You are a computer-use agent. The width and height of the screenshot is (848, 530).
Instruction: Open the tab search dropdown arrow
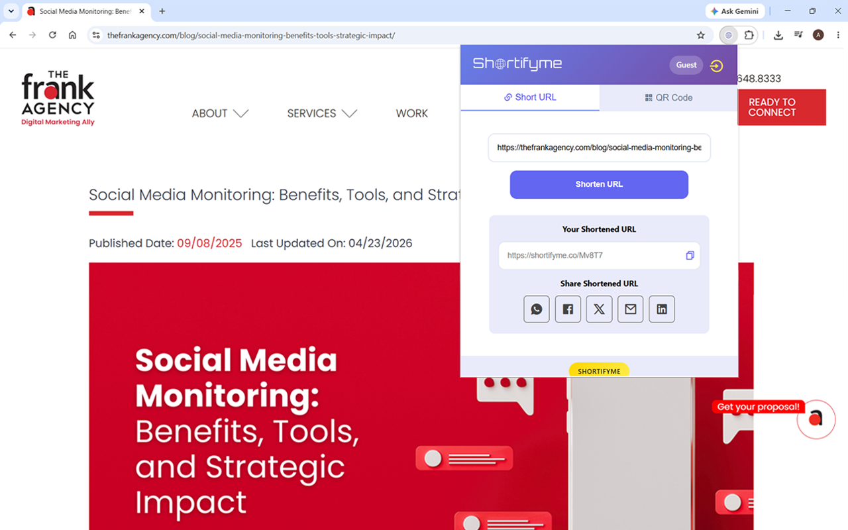pyautogui.click(x=11, y=11)
